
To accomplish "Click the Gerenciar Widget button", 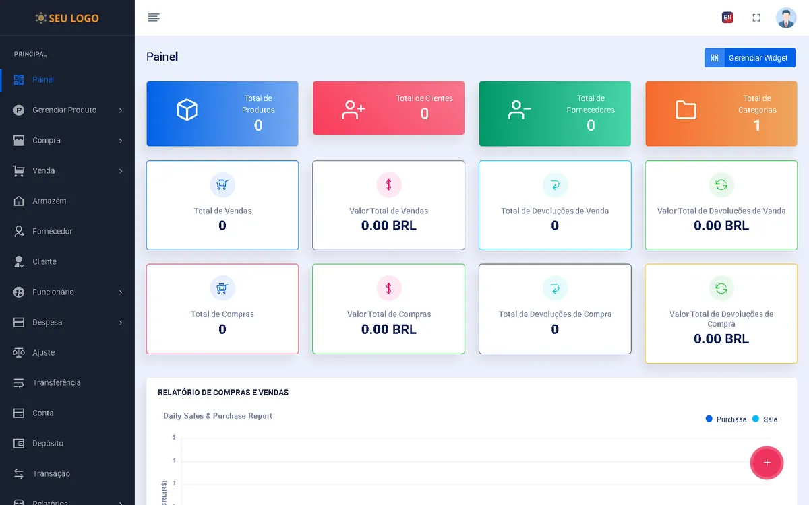I will [x=750, y=58].
